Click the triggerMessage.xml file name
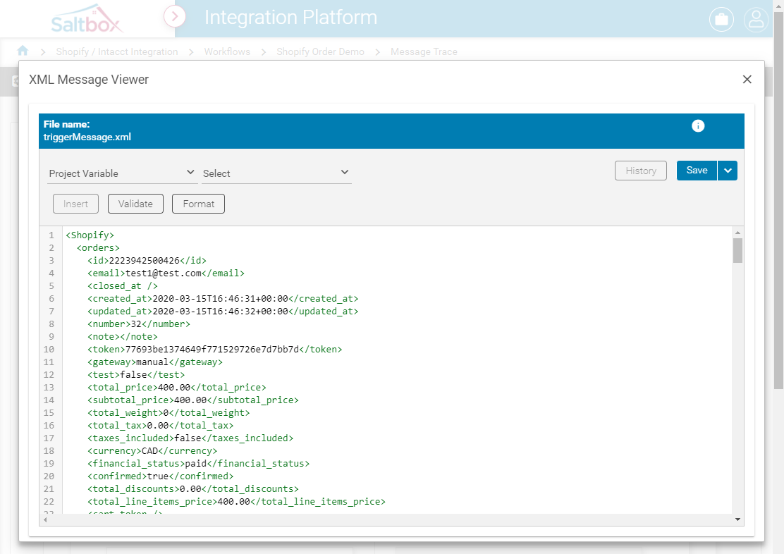The width and height of the screenshot is (784, 554). point(87,137)
